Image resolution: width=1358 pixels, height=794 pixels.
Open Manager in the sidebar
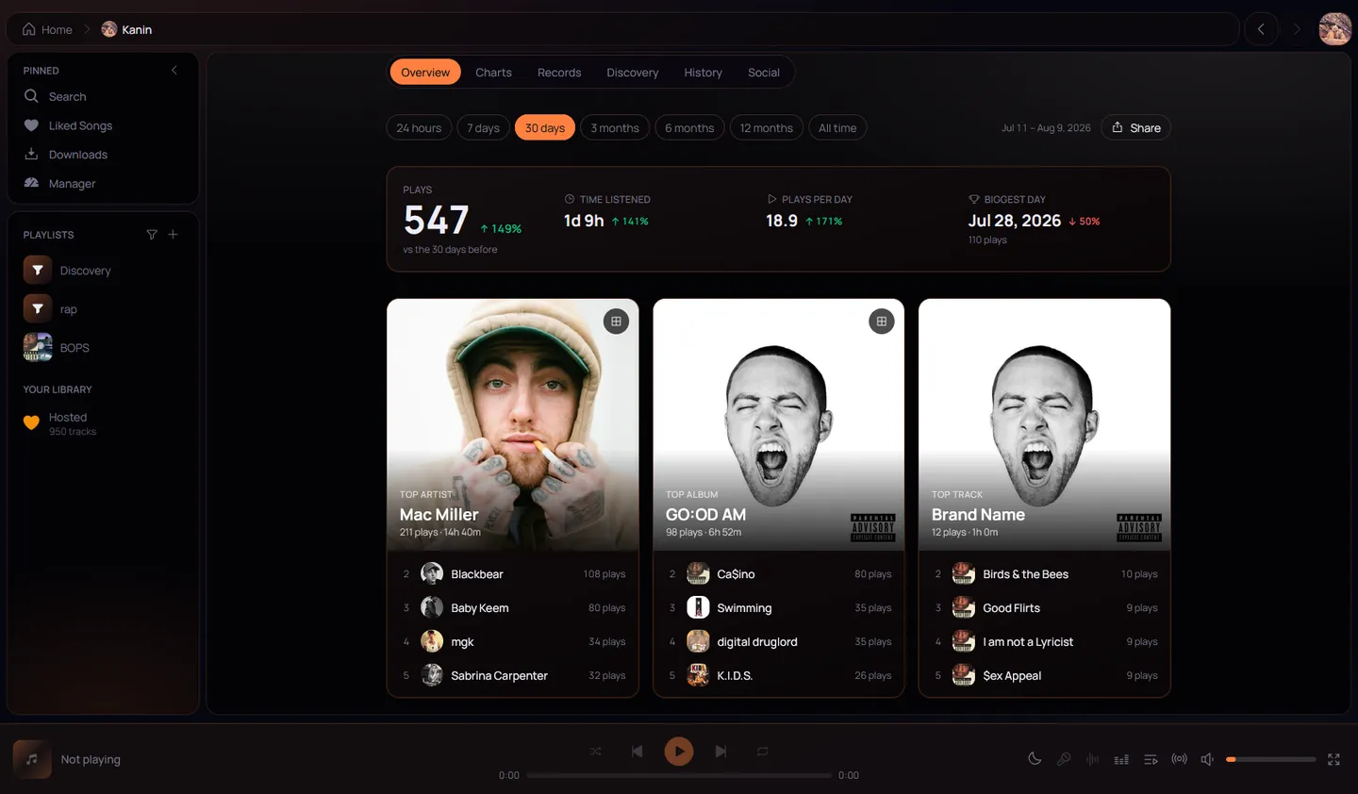103,184
